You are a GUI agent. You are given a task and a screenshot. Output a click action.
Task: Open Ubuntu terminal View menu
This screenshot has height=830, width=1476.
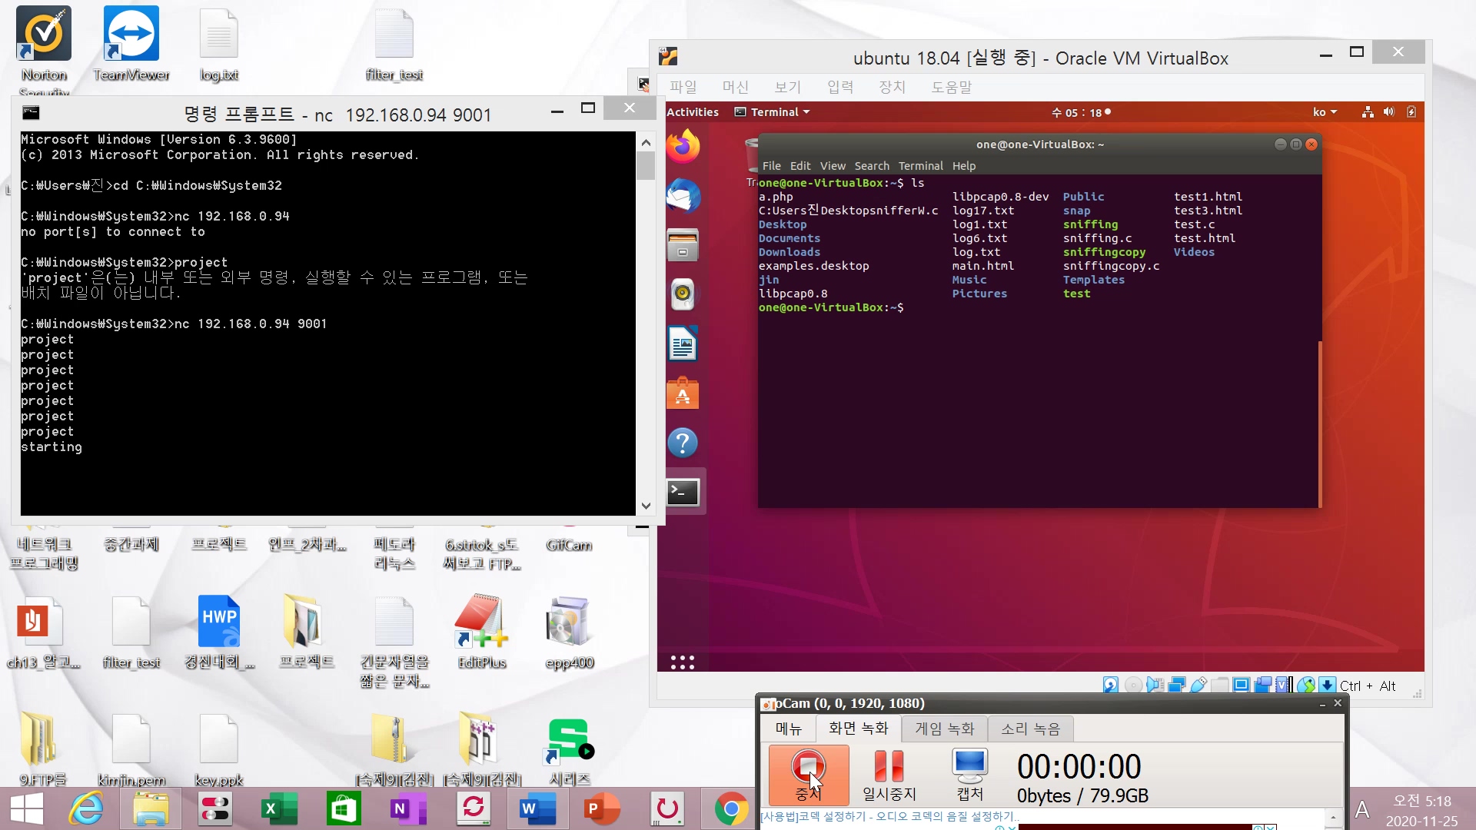click(833, 166)
